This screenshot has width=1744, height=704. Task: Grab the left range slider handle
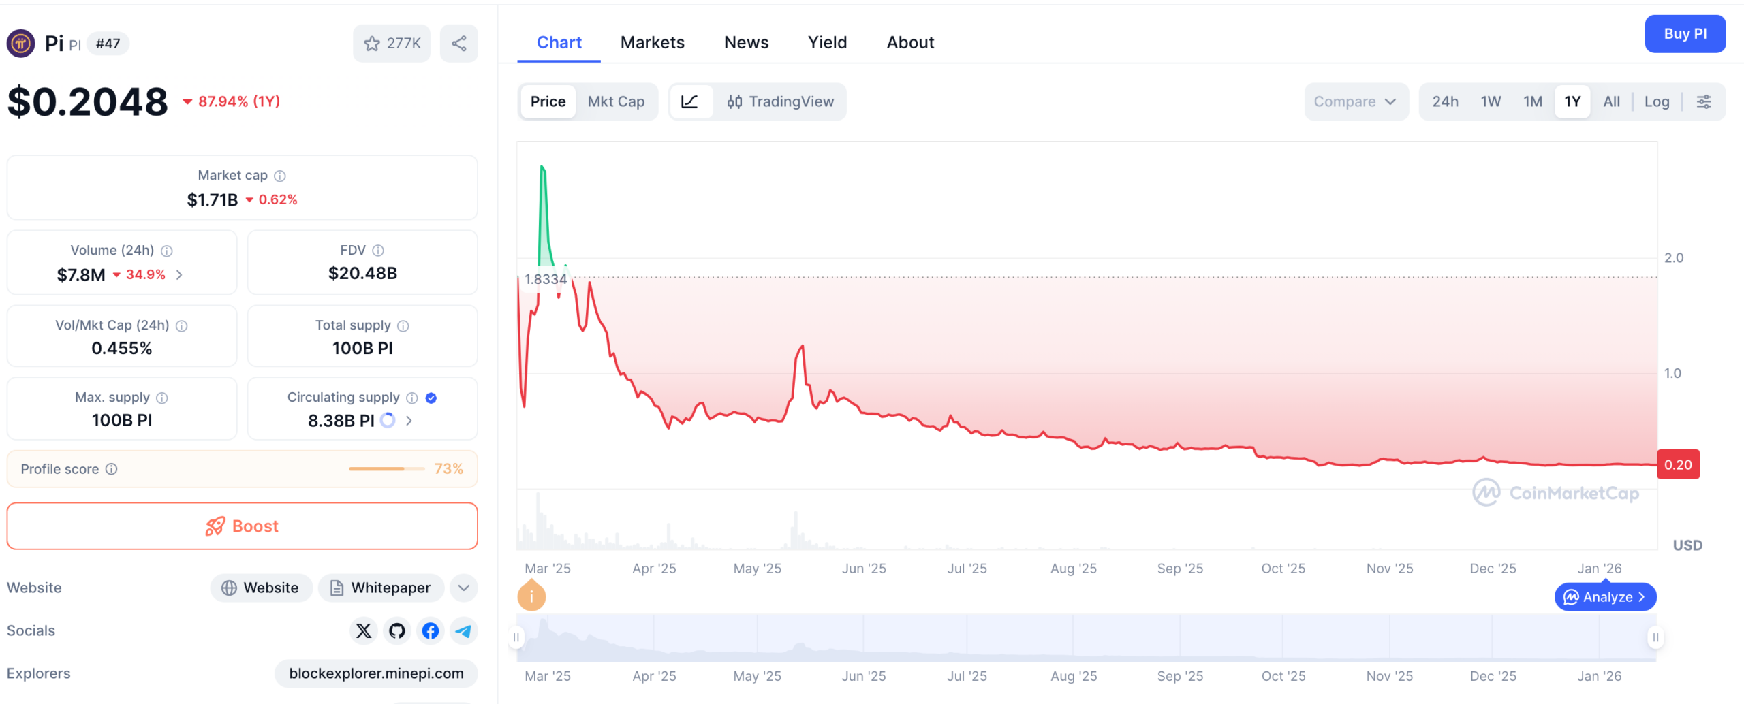pos(516,638)
